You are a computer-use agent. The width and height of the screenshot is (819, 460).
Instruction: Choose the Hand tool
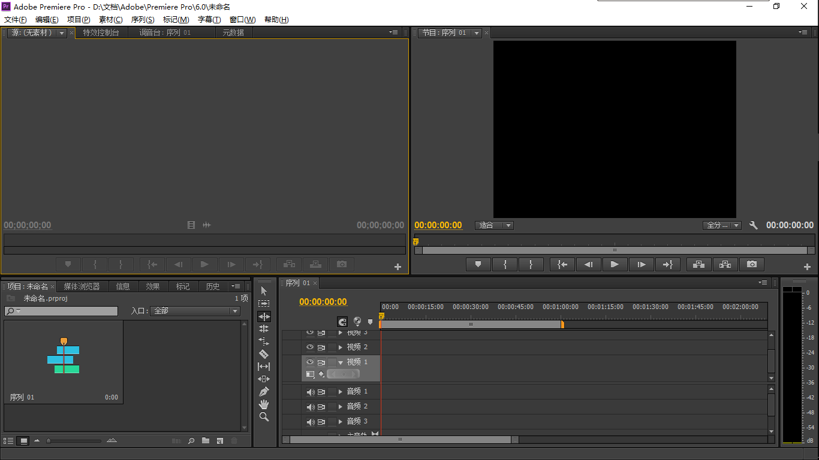(x=264, y=404)
